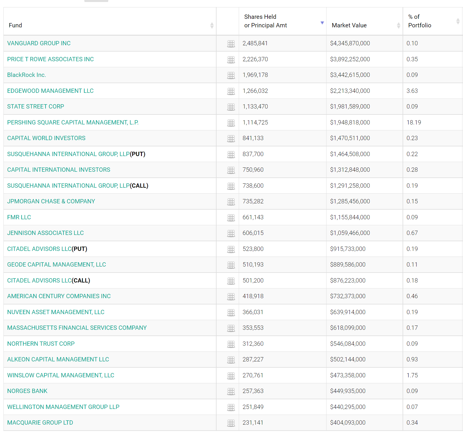Open PRICE T ROWE ASSOCIATES INC link

click(50, 59)
